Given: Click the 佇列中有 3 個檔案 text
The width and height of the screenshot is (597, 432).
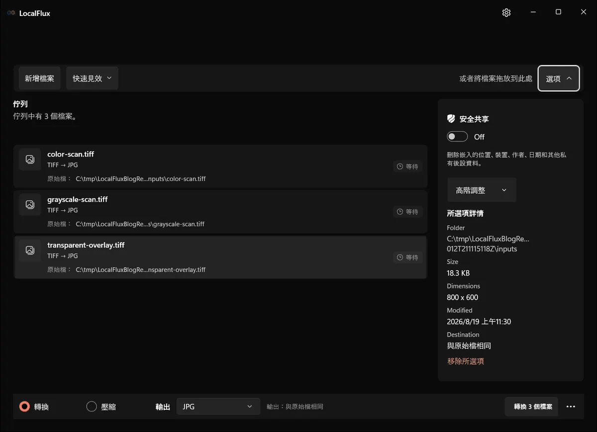Looking at the screenshot, I should [x=45, y=117].
